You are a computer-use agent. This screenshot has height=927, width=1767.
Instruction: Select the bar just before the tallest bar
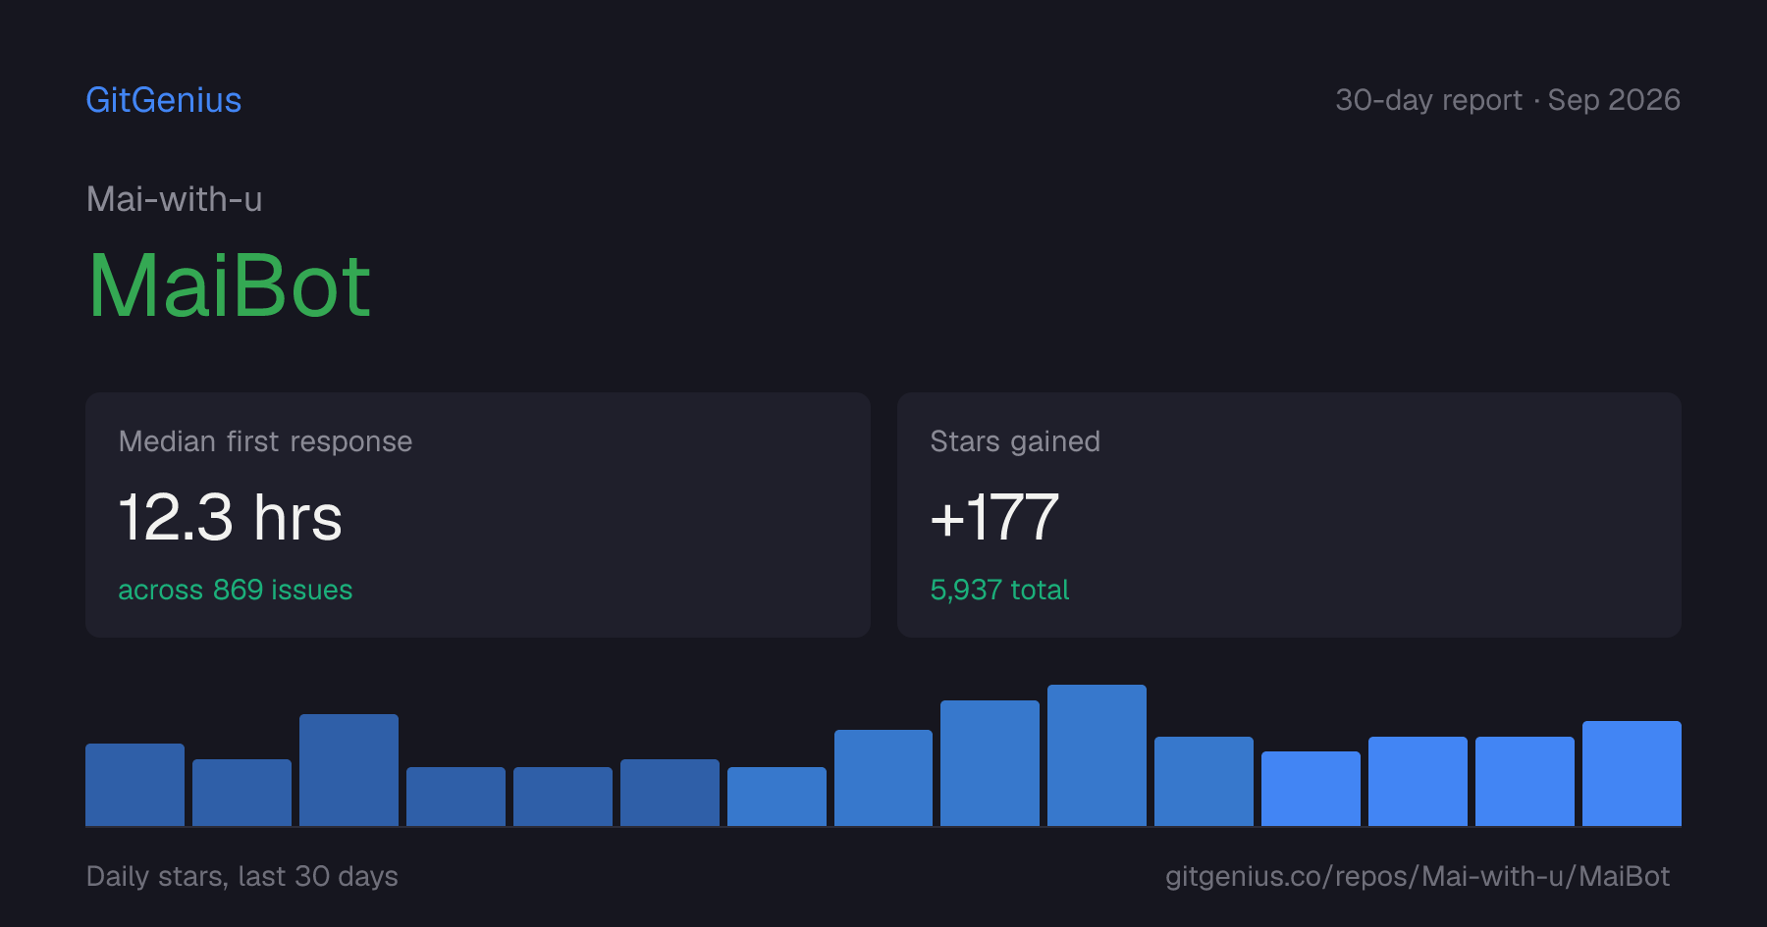[990, 763]
